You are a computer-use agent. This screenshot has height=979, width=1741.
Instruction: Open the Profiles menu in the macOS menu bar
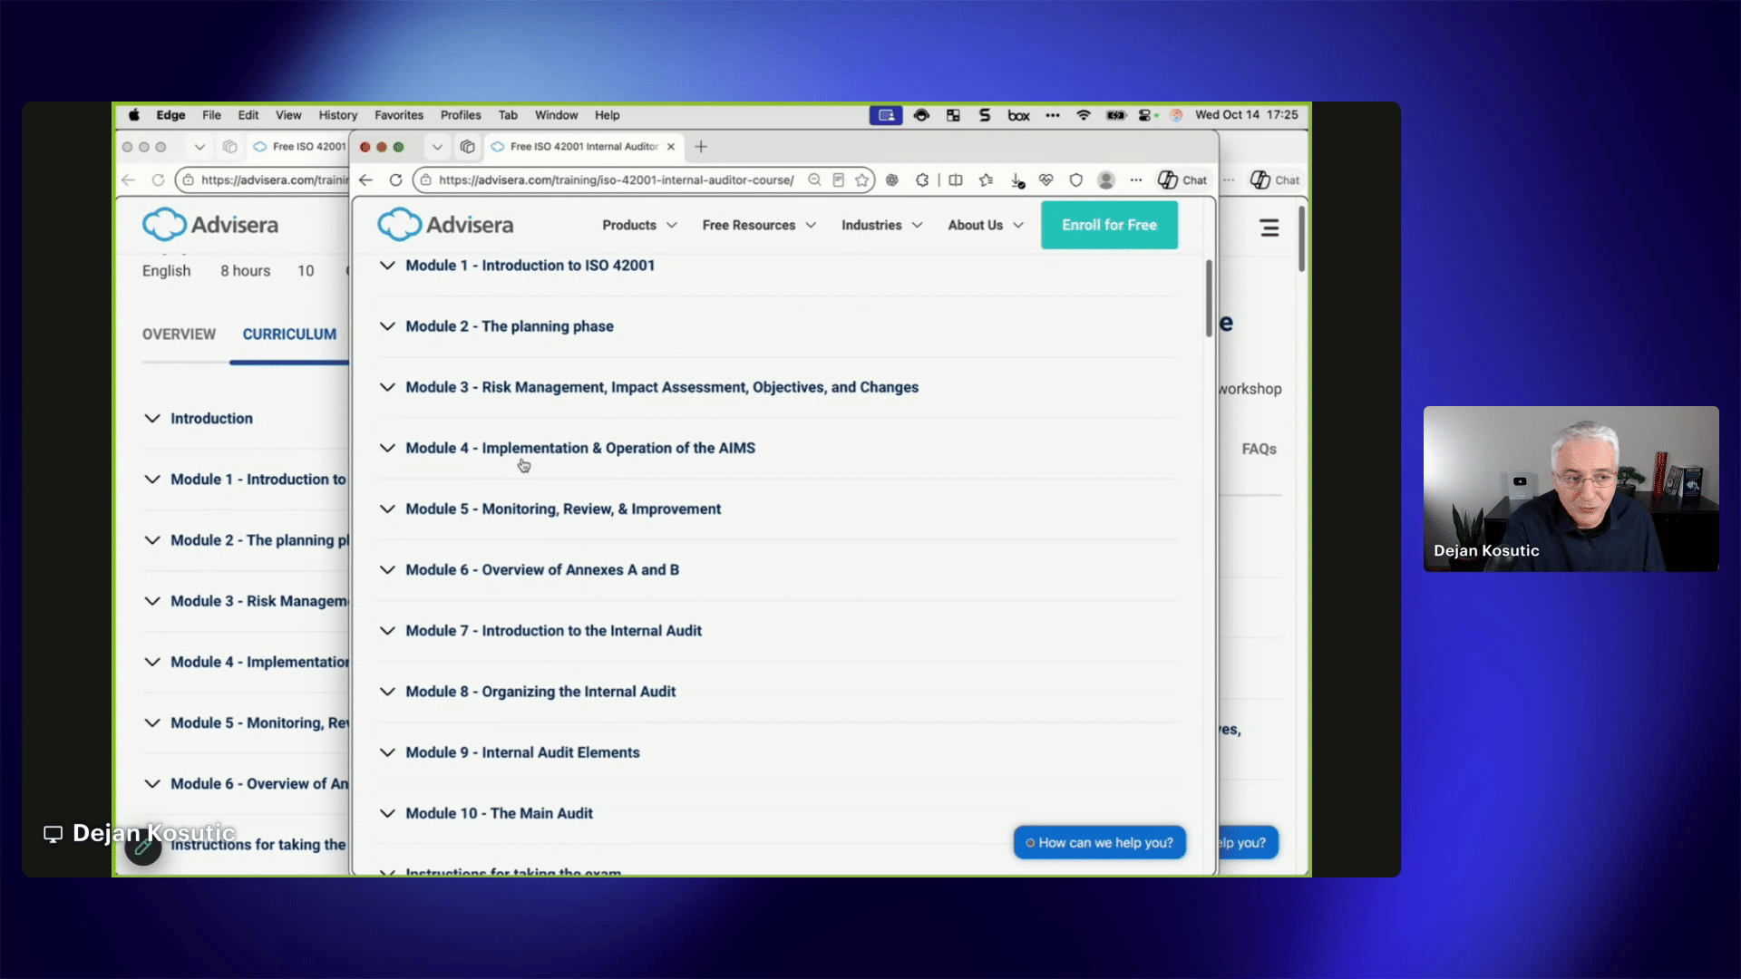pyautogui.click(x=461, y=115)
